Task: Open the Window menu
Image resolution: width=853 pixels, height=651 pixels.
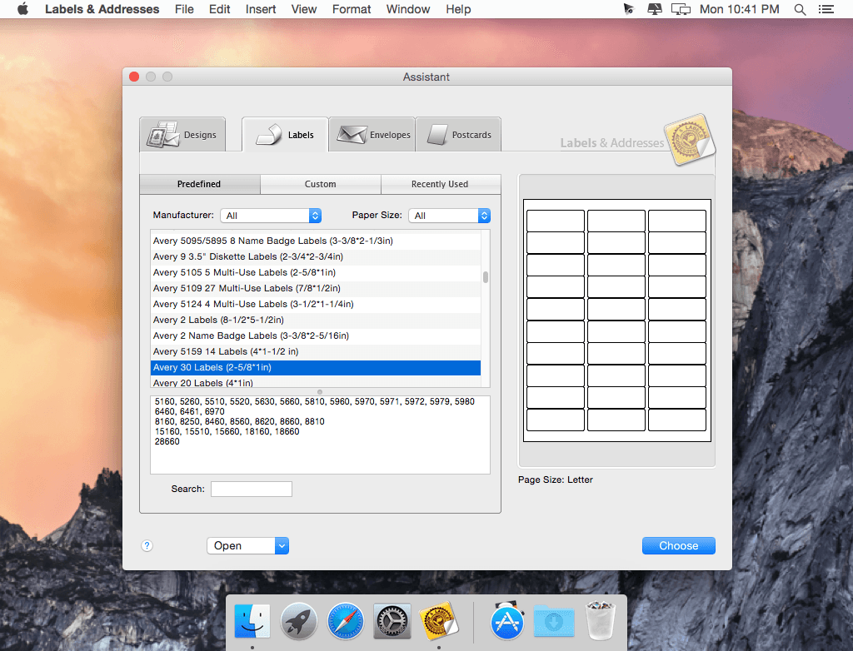Action: (408, 9)
